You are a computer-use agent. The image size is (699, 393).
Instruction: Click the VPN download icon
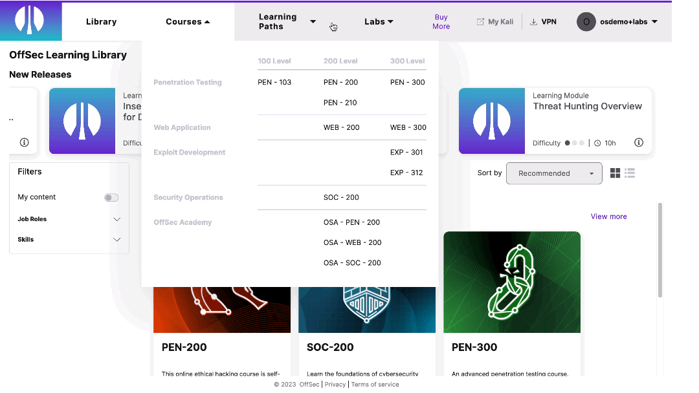pyautogui.click(x=532, y=21)
